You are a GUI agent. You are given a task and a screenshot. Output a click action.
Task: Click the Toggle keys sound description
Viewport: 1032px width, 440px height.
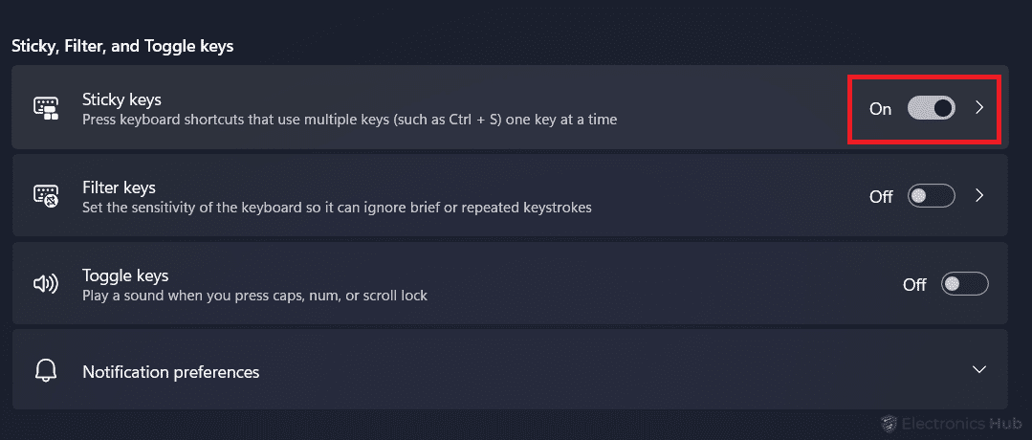click(254, 296)
